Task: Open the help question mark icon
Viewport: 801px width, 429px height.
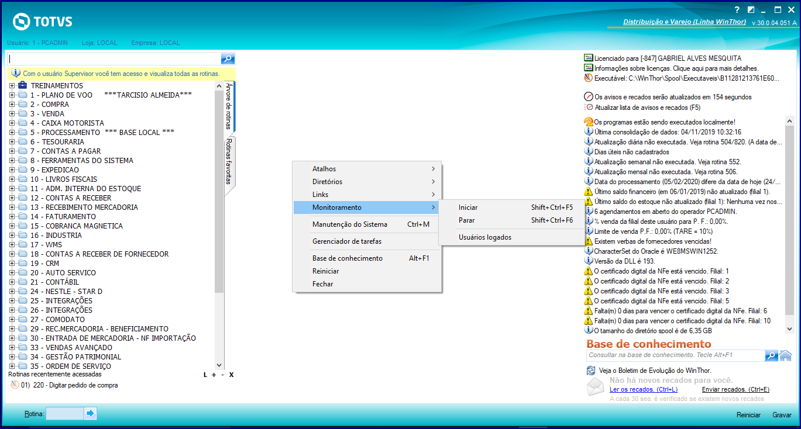Action: click(737, 9)
